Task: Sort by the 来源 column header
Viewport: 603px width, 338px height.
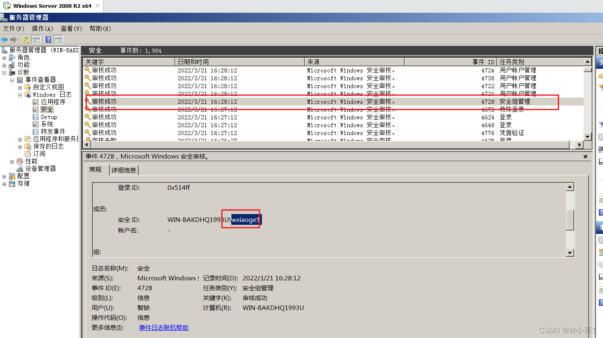Action: [355, 62]
